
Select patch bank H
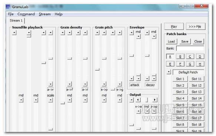tap(200, 64)
